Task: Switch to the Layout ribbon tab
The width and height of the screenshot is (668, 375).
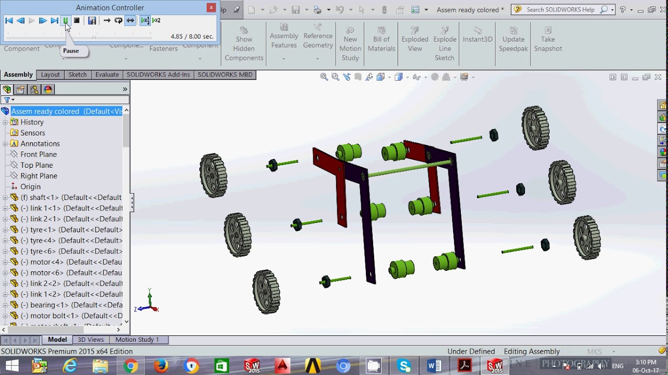Action: tap(51, 74)
